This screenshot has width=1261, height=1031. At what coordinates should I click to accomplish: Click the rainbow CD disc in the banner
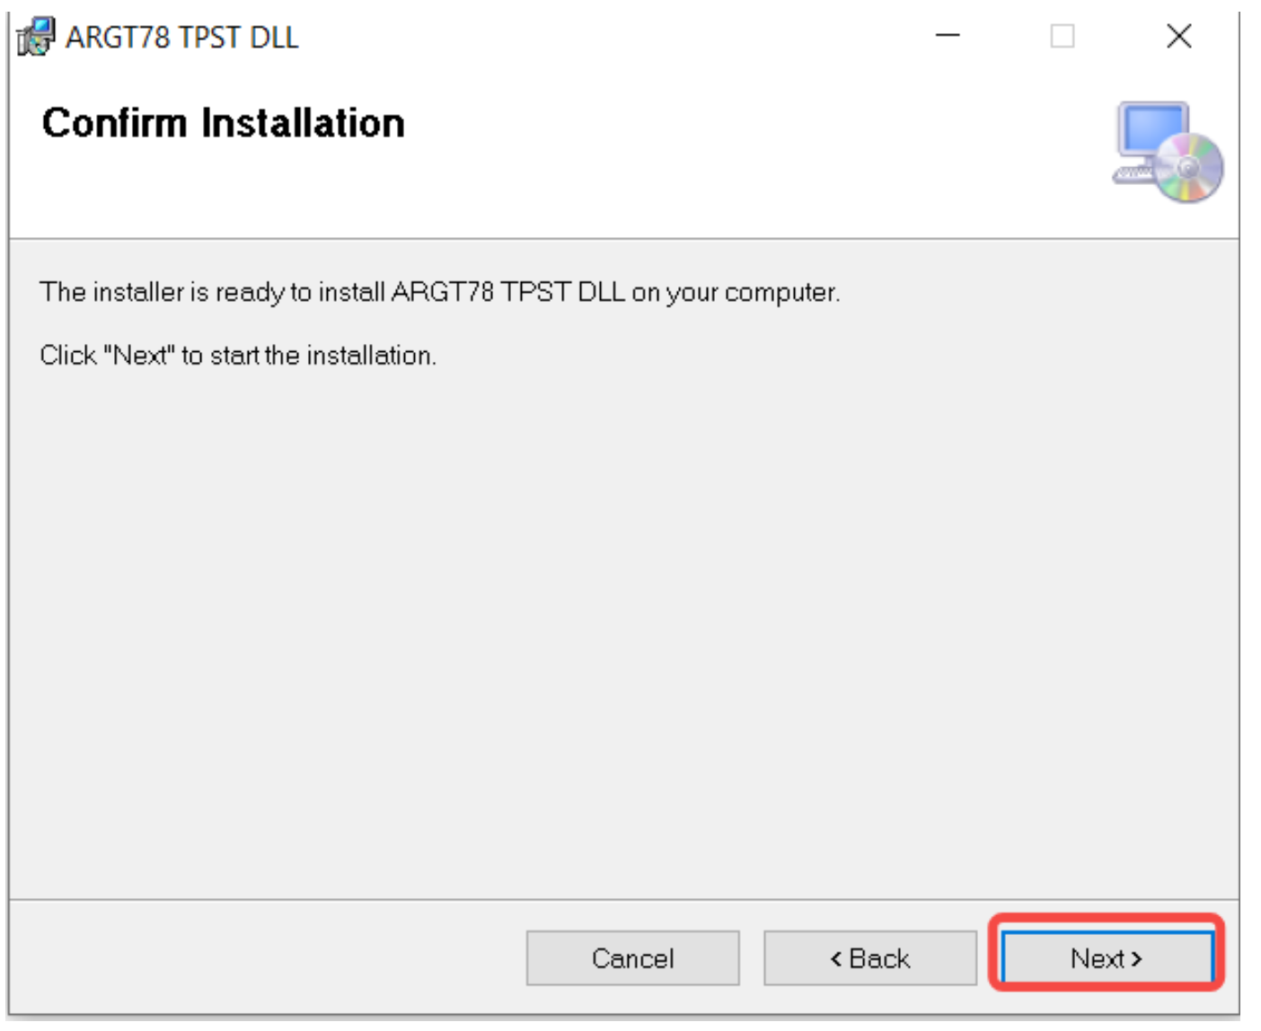(1189, 168)
